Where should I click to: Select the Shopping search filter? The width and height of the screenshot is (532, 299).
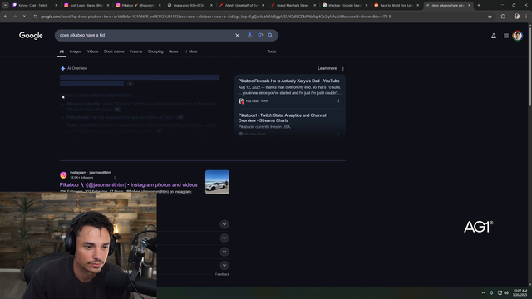tap(155, 51)
